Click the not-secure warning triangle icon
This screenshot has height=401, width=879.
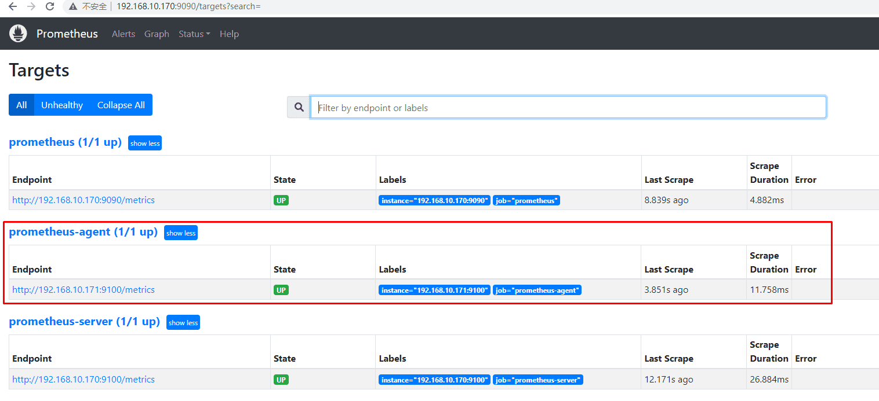point(73,6)
